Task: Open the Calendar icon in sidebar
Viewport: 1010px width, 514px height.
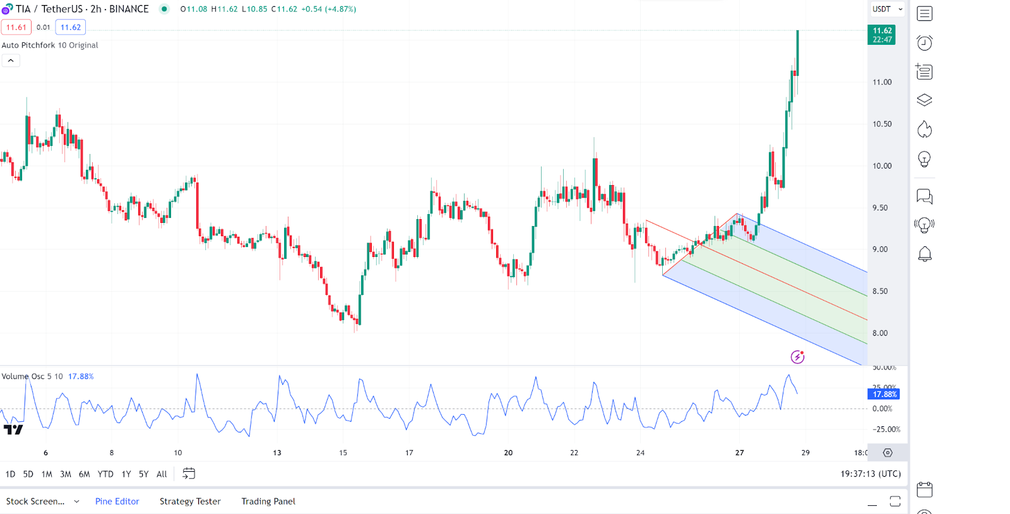Action: pyautogui.click(x=924, y=489)
